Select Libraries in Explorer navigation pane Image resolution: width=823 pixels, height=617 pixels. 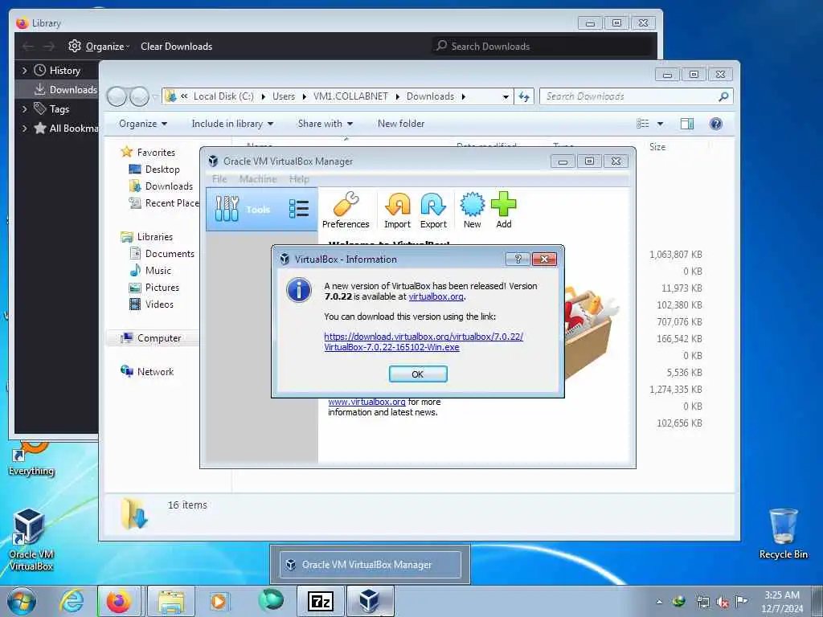pos(155,237)
